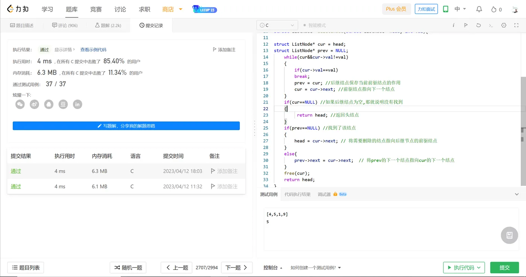
Task: Click the LCCUP'23 contest badge
Action: 204,9
